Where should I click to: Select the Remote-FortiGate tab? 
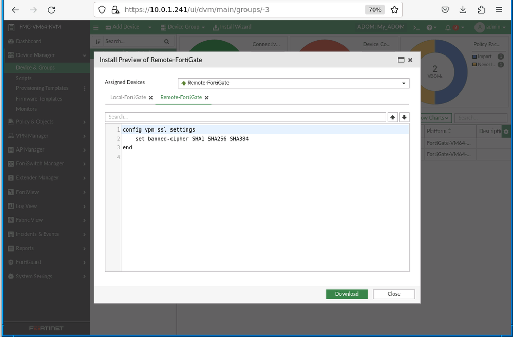[x=181, y=97]
